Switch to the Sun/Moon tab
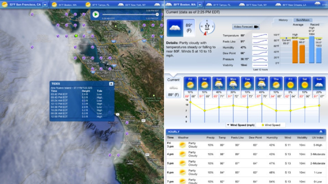Viewport: 328px width, 184px height. [303, 20]
